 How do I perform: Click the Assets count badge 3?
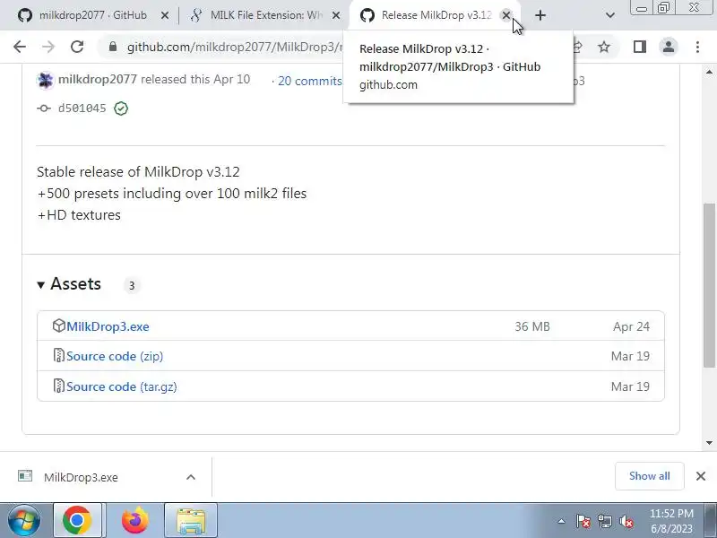[132, 285]
